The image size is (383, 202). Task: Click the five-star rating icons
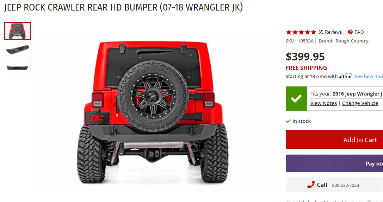(x=301, y=32)
